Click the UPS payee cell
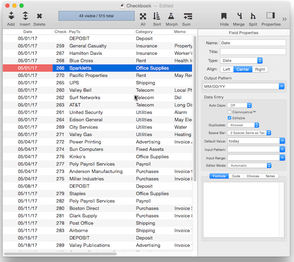The height and width of the screenshot is (262, 294). pos(74,83)
